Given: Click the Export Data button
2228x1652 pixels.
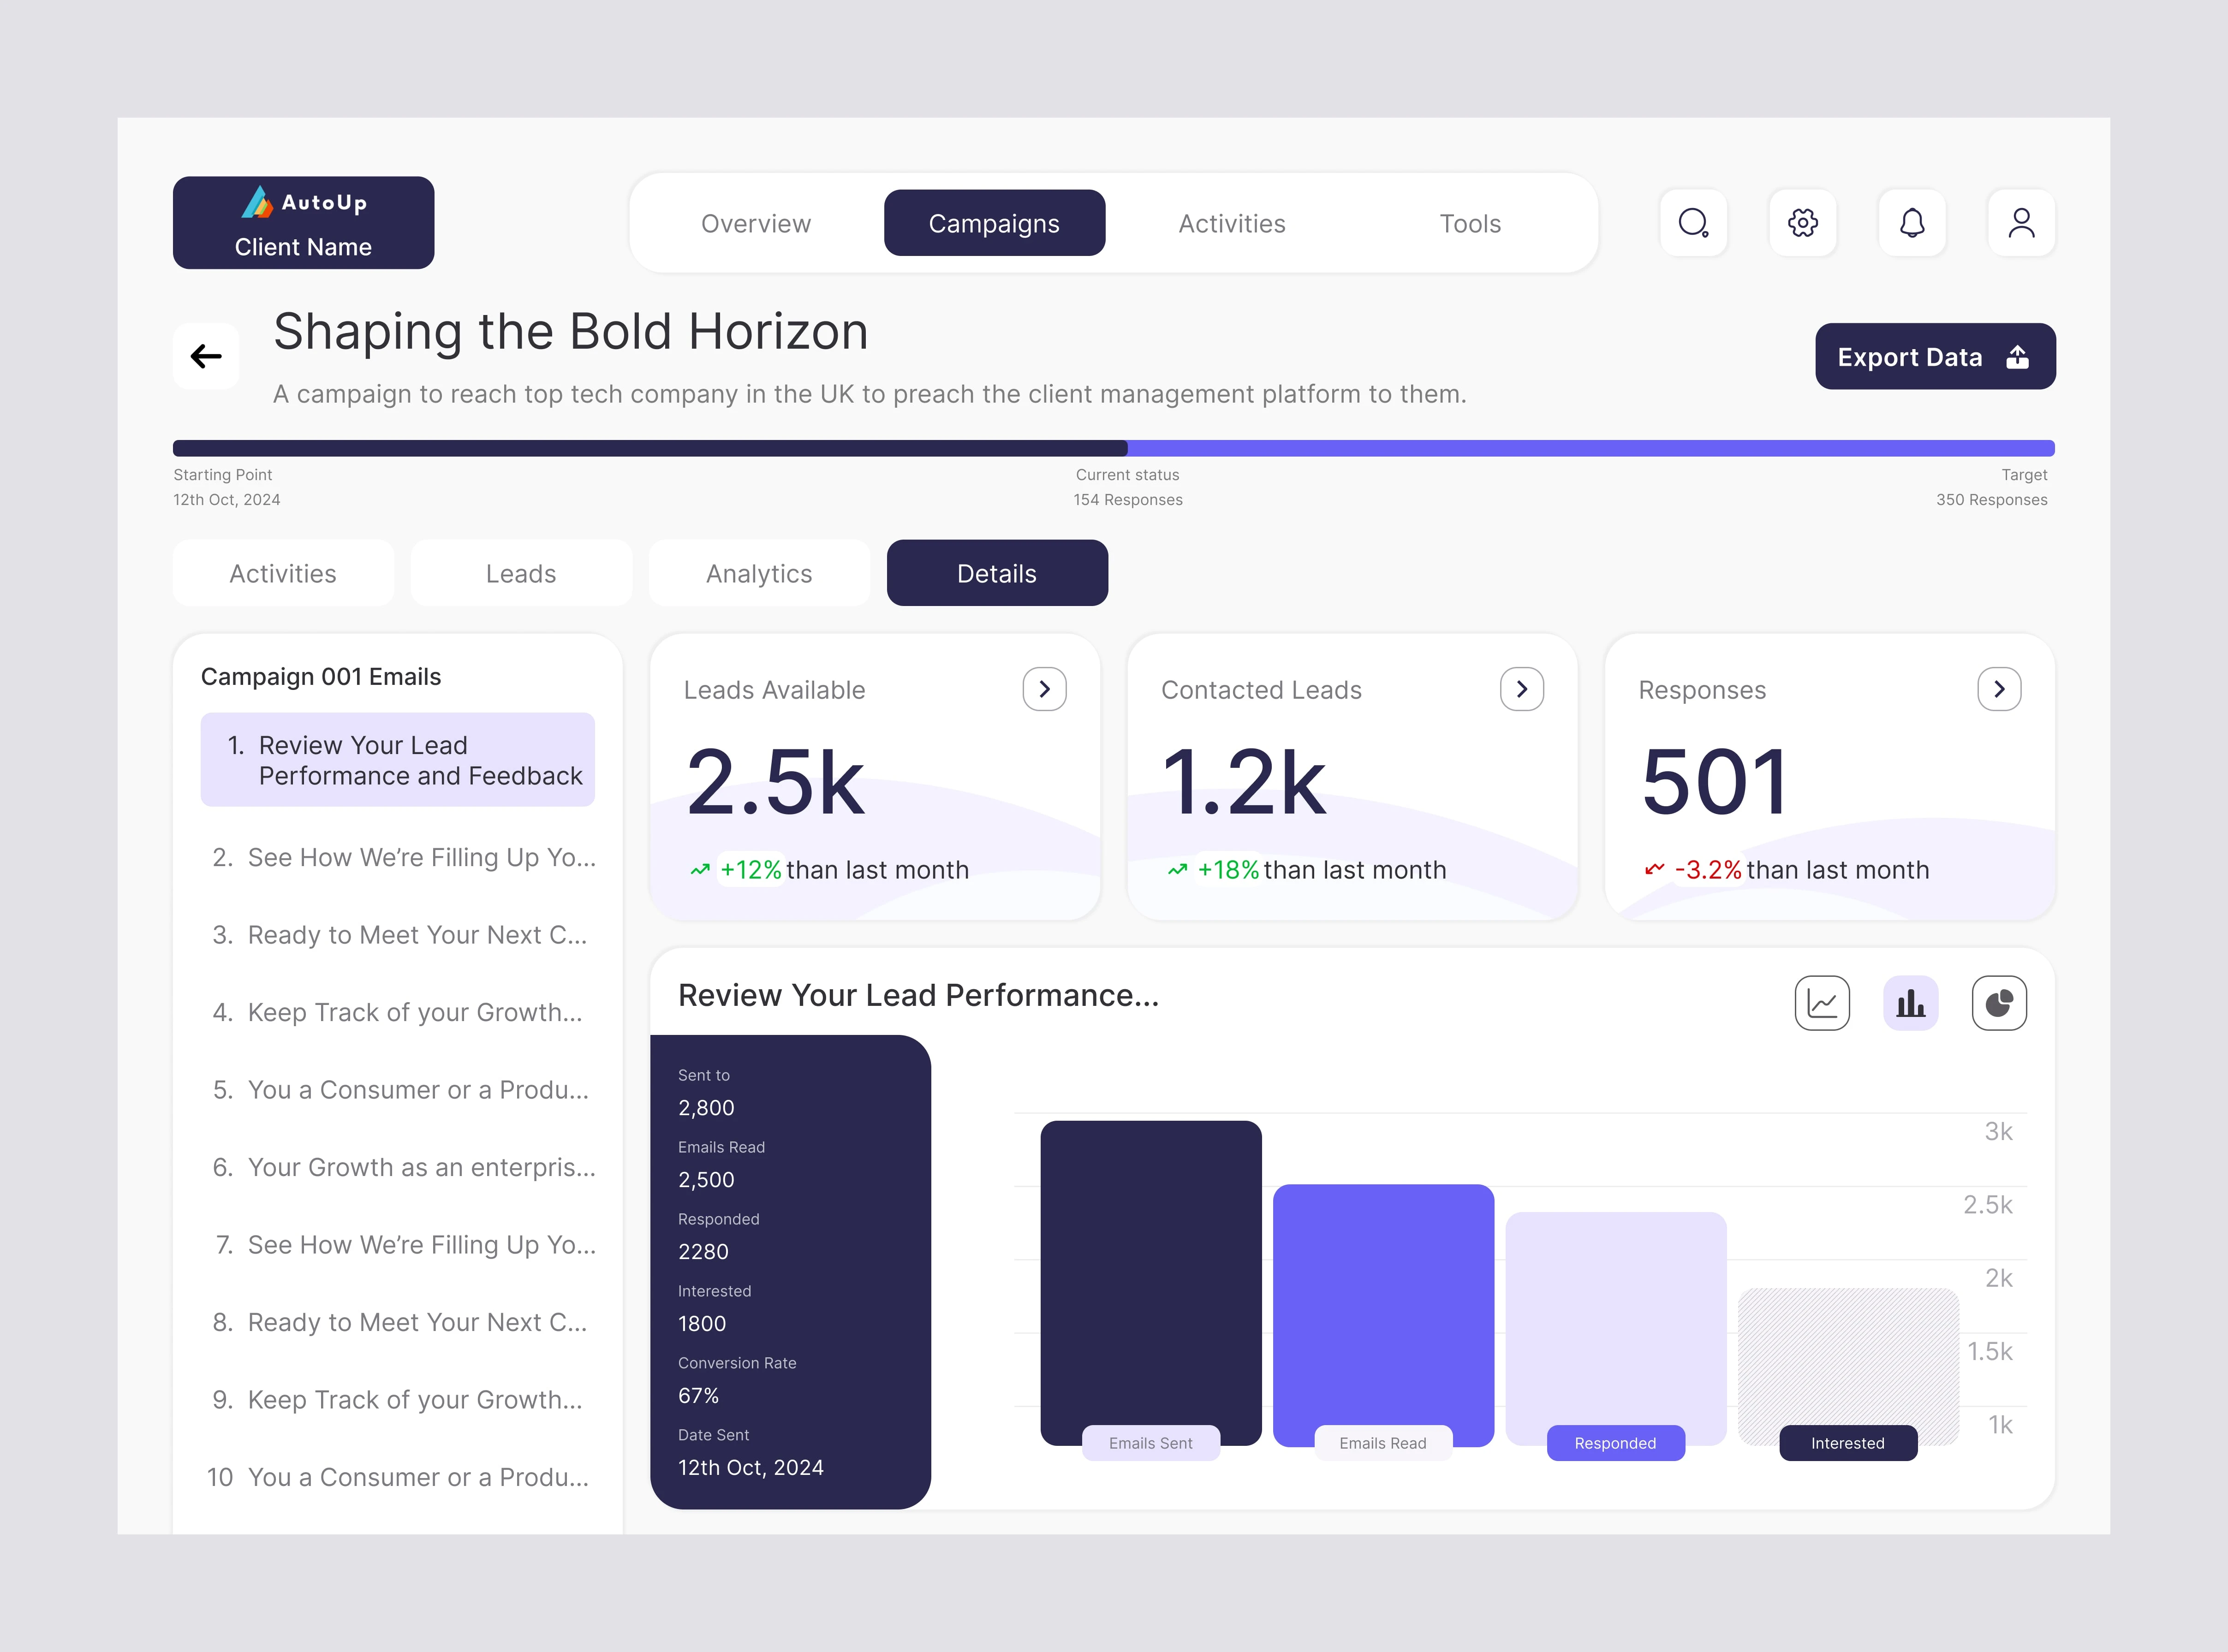Looking at the screenshot, I should (1934, 357).
